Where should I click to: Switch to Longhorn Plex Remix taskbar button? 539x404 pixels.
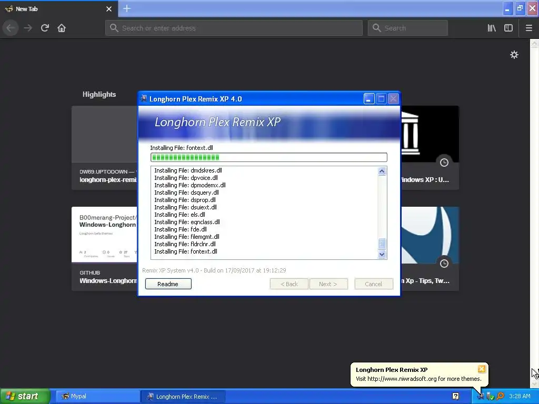tap(183, 397)
